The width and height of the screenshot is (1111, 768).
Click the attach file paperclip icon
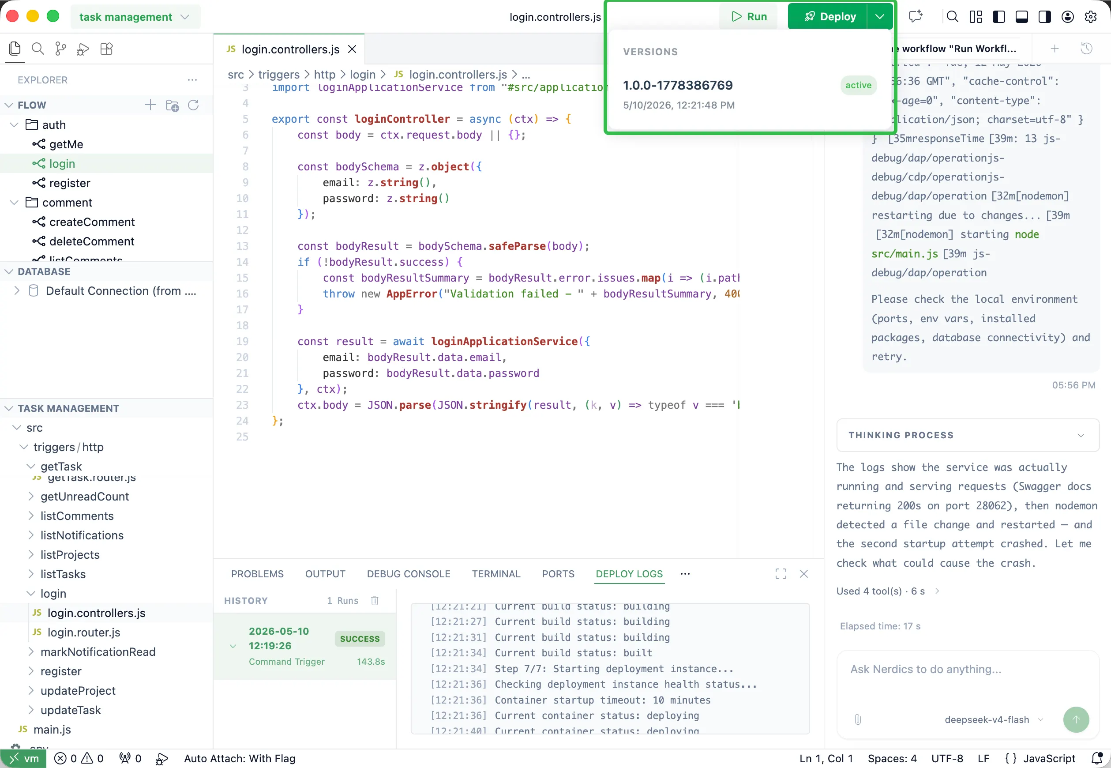[x=858, y=719]
